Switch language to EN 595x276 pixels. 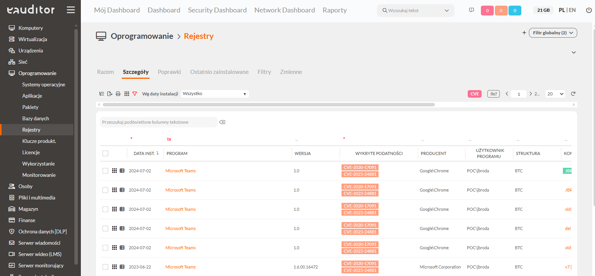pos(572,10)
